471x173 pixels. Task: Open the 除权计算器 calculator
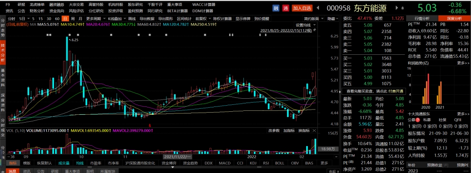222,19
